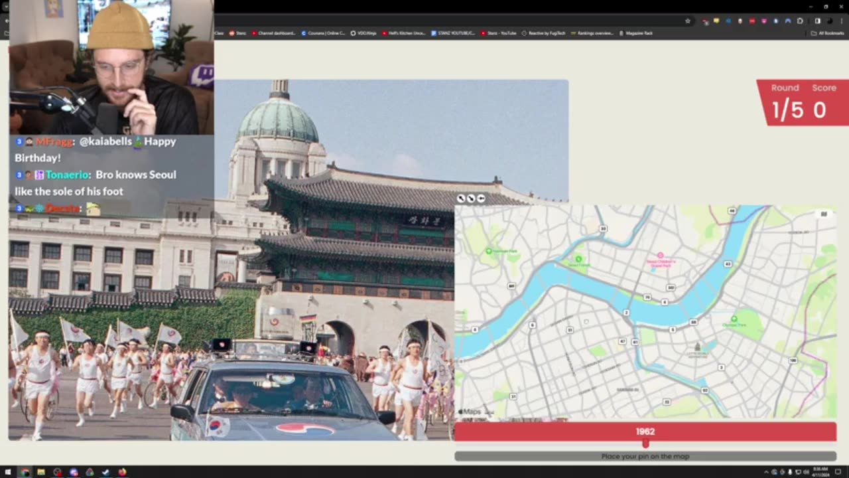This screenshot has height=478, width=849.
Task: Click the Apple Maps logo on the map
Action: pos(470,412)
